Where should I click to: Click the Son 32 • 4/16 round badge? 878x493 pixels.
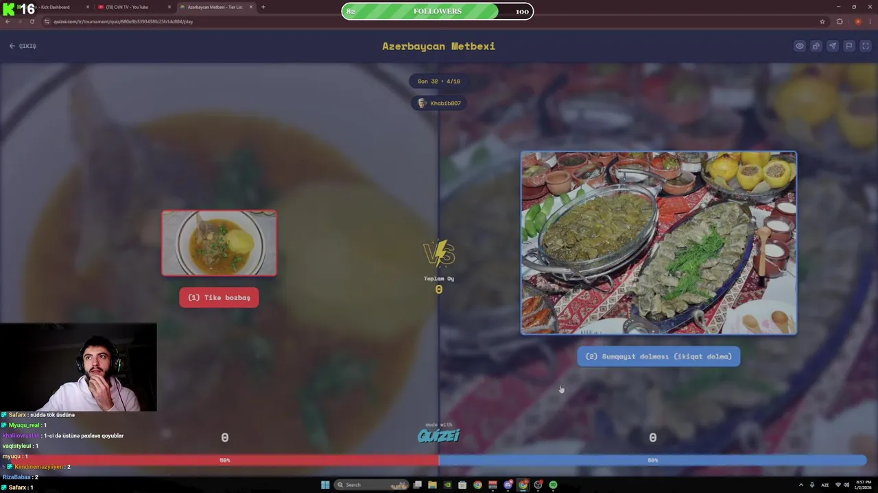click(x=439, y=81)
